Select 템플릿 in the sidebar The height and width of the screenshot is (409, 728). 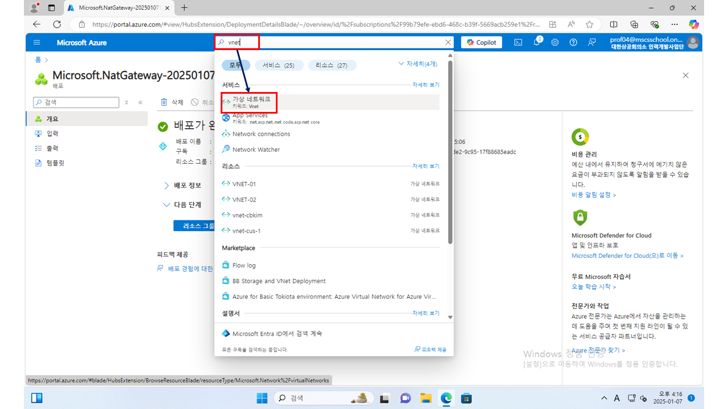coord(87,163)
